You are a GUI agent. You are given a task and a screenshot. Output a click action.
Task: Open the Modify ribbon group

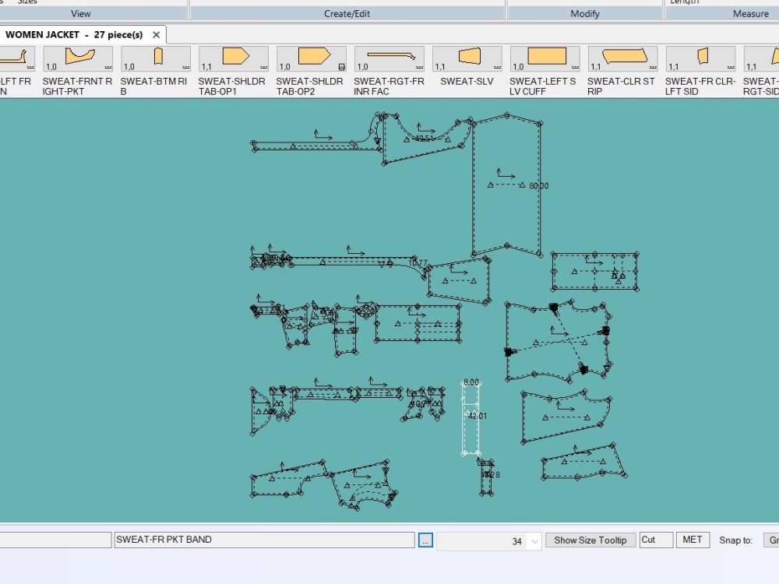click(585, 14)
